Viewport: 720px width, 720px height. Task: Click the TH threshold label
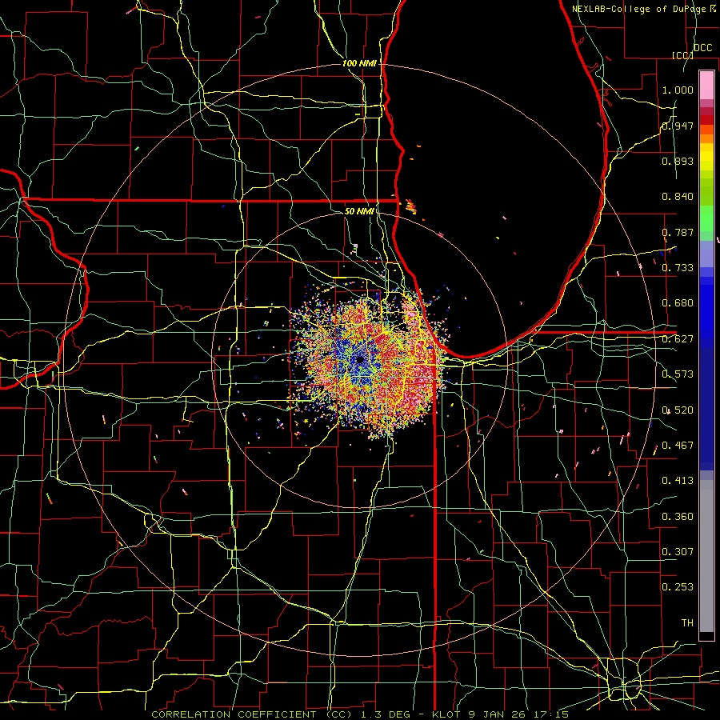pyautogui.click(x=687, y=623)
